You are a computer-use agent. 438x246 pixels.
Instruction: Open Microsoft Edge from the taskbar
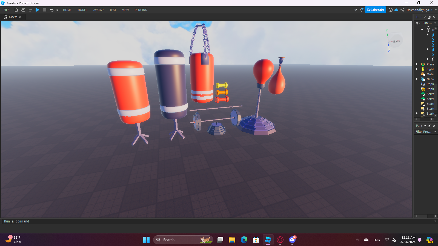point(244,240)
